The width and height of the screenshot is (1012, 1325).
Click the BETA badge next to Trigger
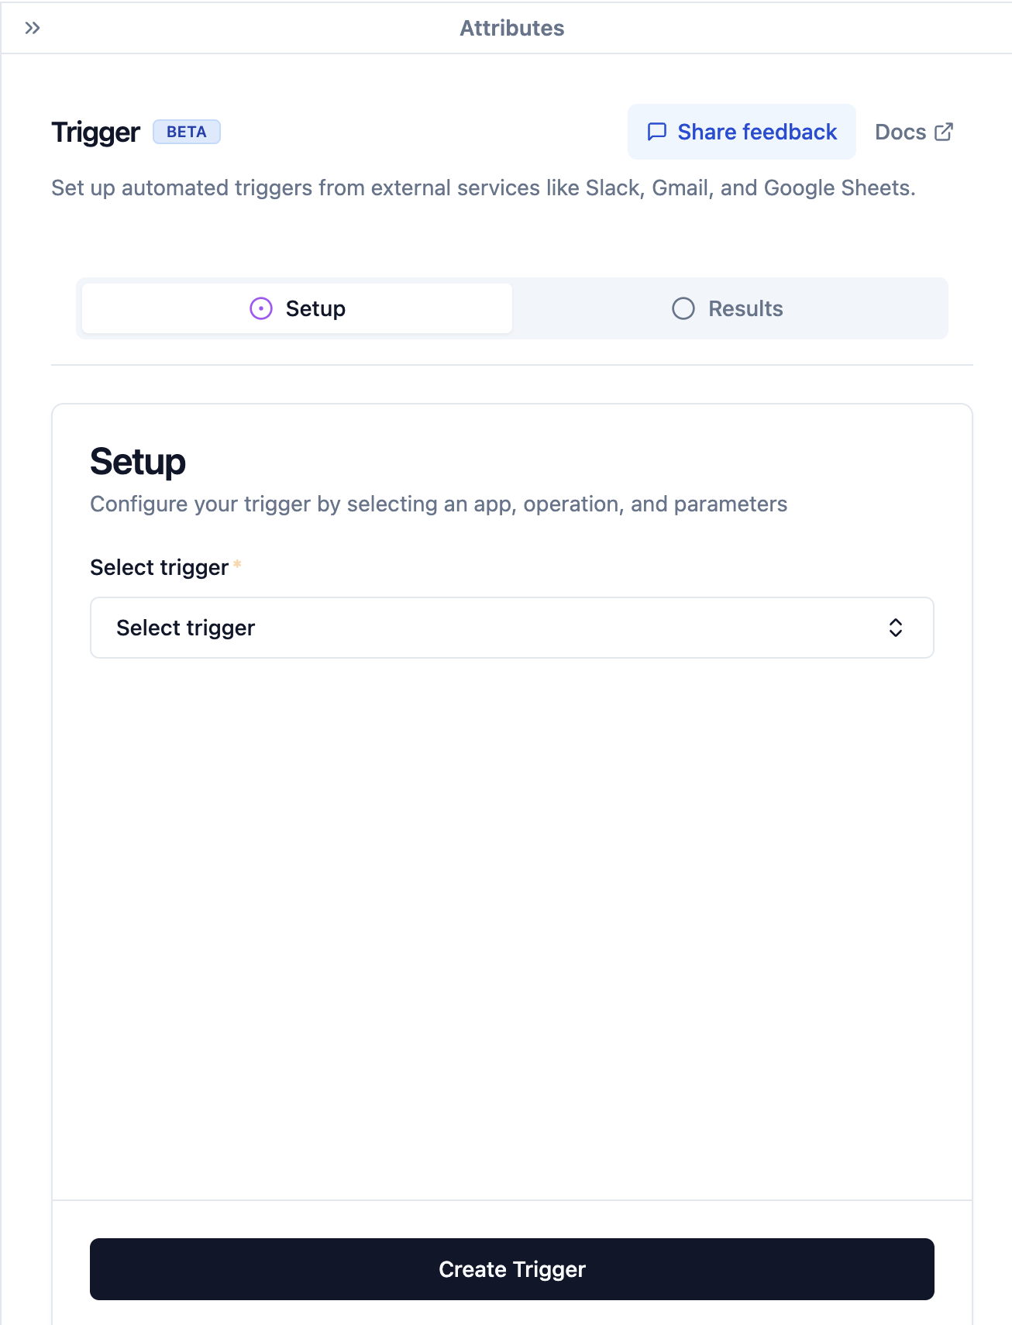187,132
